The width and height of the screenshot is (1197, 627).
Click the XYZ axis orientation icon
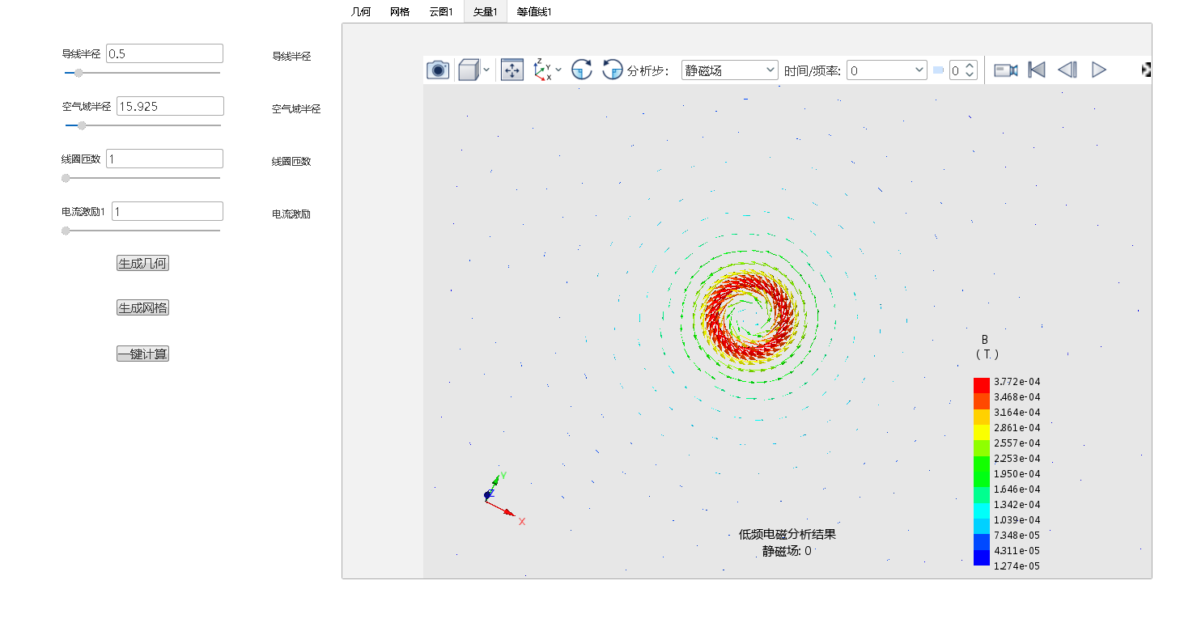click(x=542, y=70)
